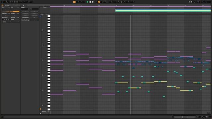Click the note range G0–F5 field
212x119 pixels.
click(x=30, y=9)
